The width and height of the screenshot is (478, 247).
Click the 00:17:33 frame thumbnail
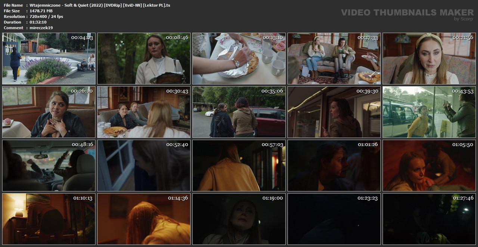pyautogui.click(x=334, y=59)
